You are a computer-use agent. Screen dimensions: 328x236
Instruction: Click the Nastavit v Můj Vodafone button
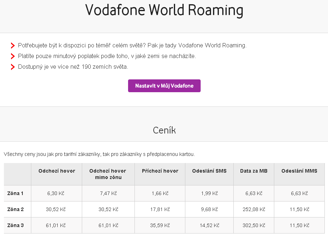coord(164,86)
